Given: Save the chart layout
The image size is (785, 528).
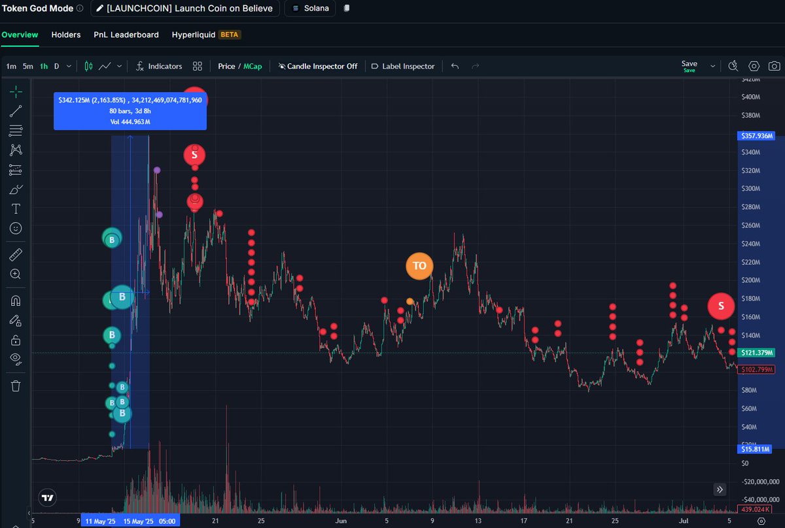Looking at the screenshot, I should [689, 66].
